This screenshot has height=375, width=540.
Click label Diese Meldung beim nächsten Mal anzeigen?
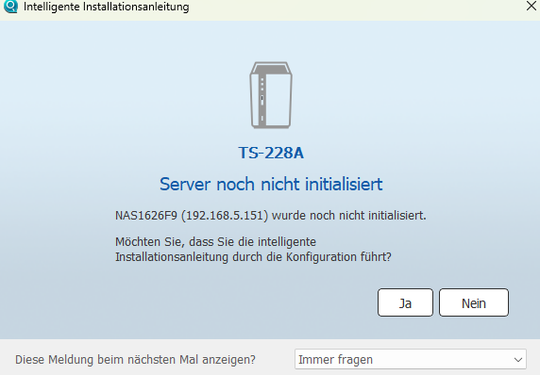point(135,360)
